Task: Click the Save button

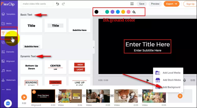Action: pos(141,4)
